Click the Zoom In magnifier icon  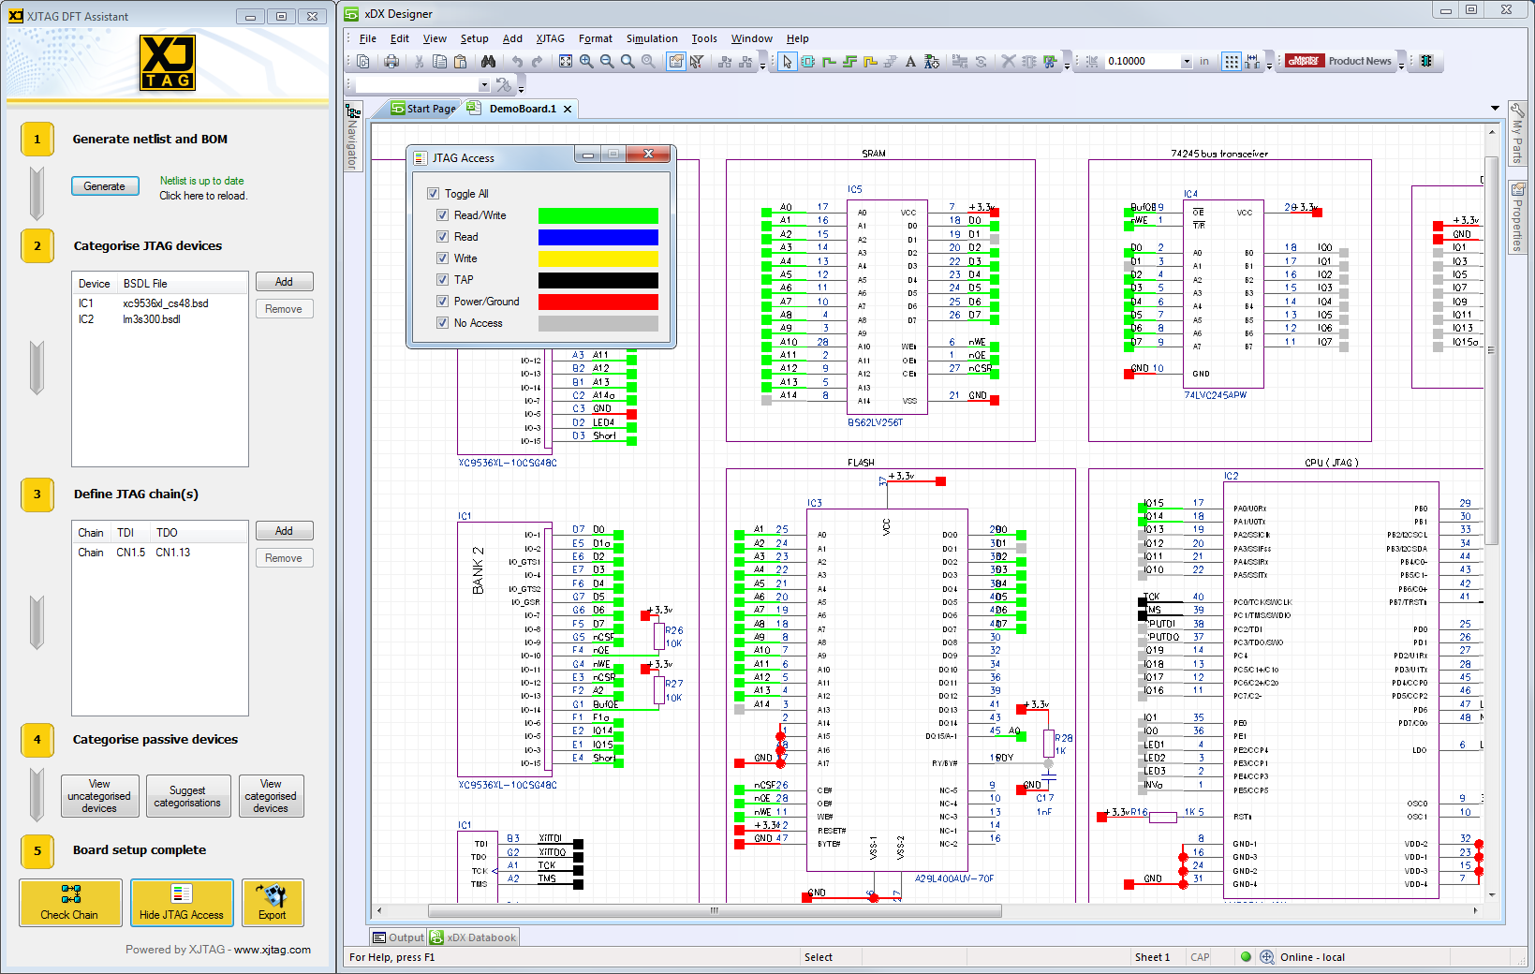tap(586, 62)
